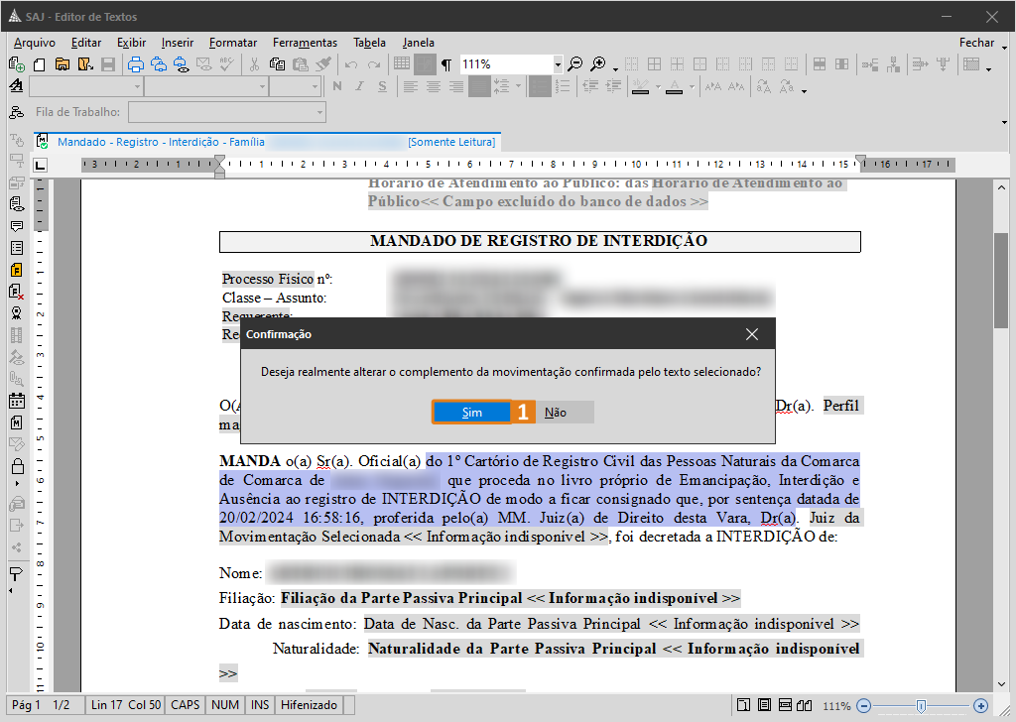Click the cut scissors icon
Viewport: 1016px width, 722px height.
coord(254,64)
